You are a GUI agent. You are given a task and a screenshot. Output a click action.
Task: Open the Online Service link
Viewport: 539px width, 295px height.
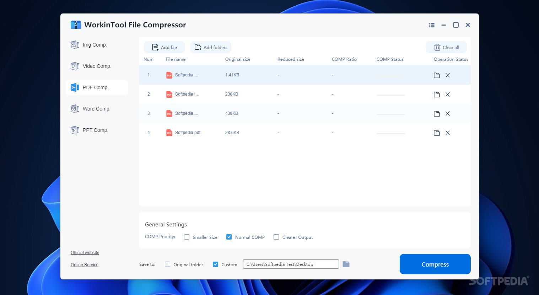point(85,265)
